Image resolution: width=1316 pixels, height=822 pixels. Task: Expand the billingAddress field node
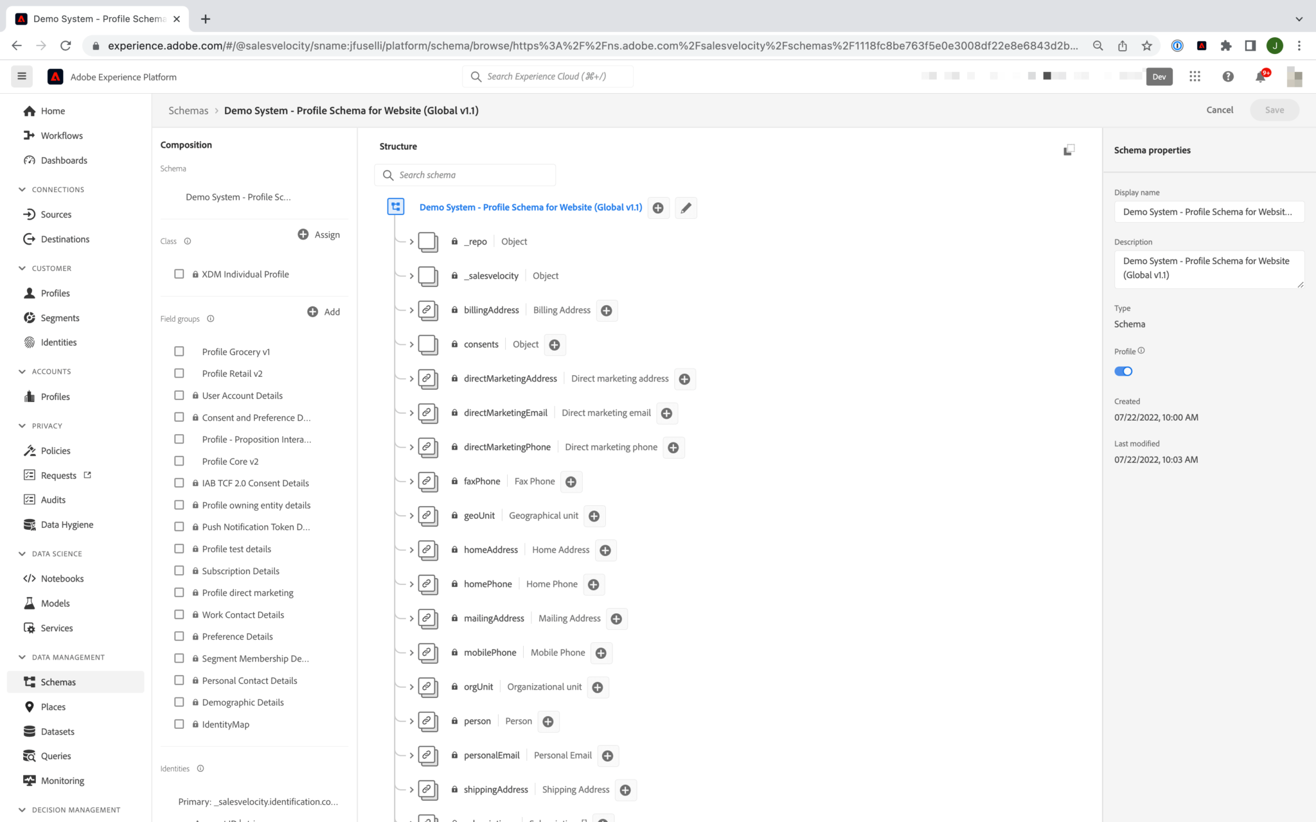(x=411, y=310)
